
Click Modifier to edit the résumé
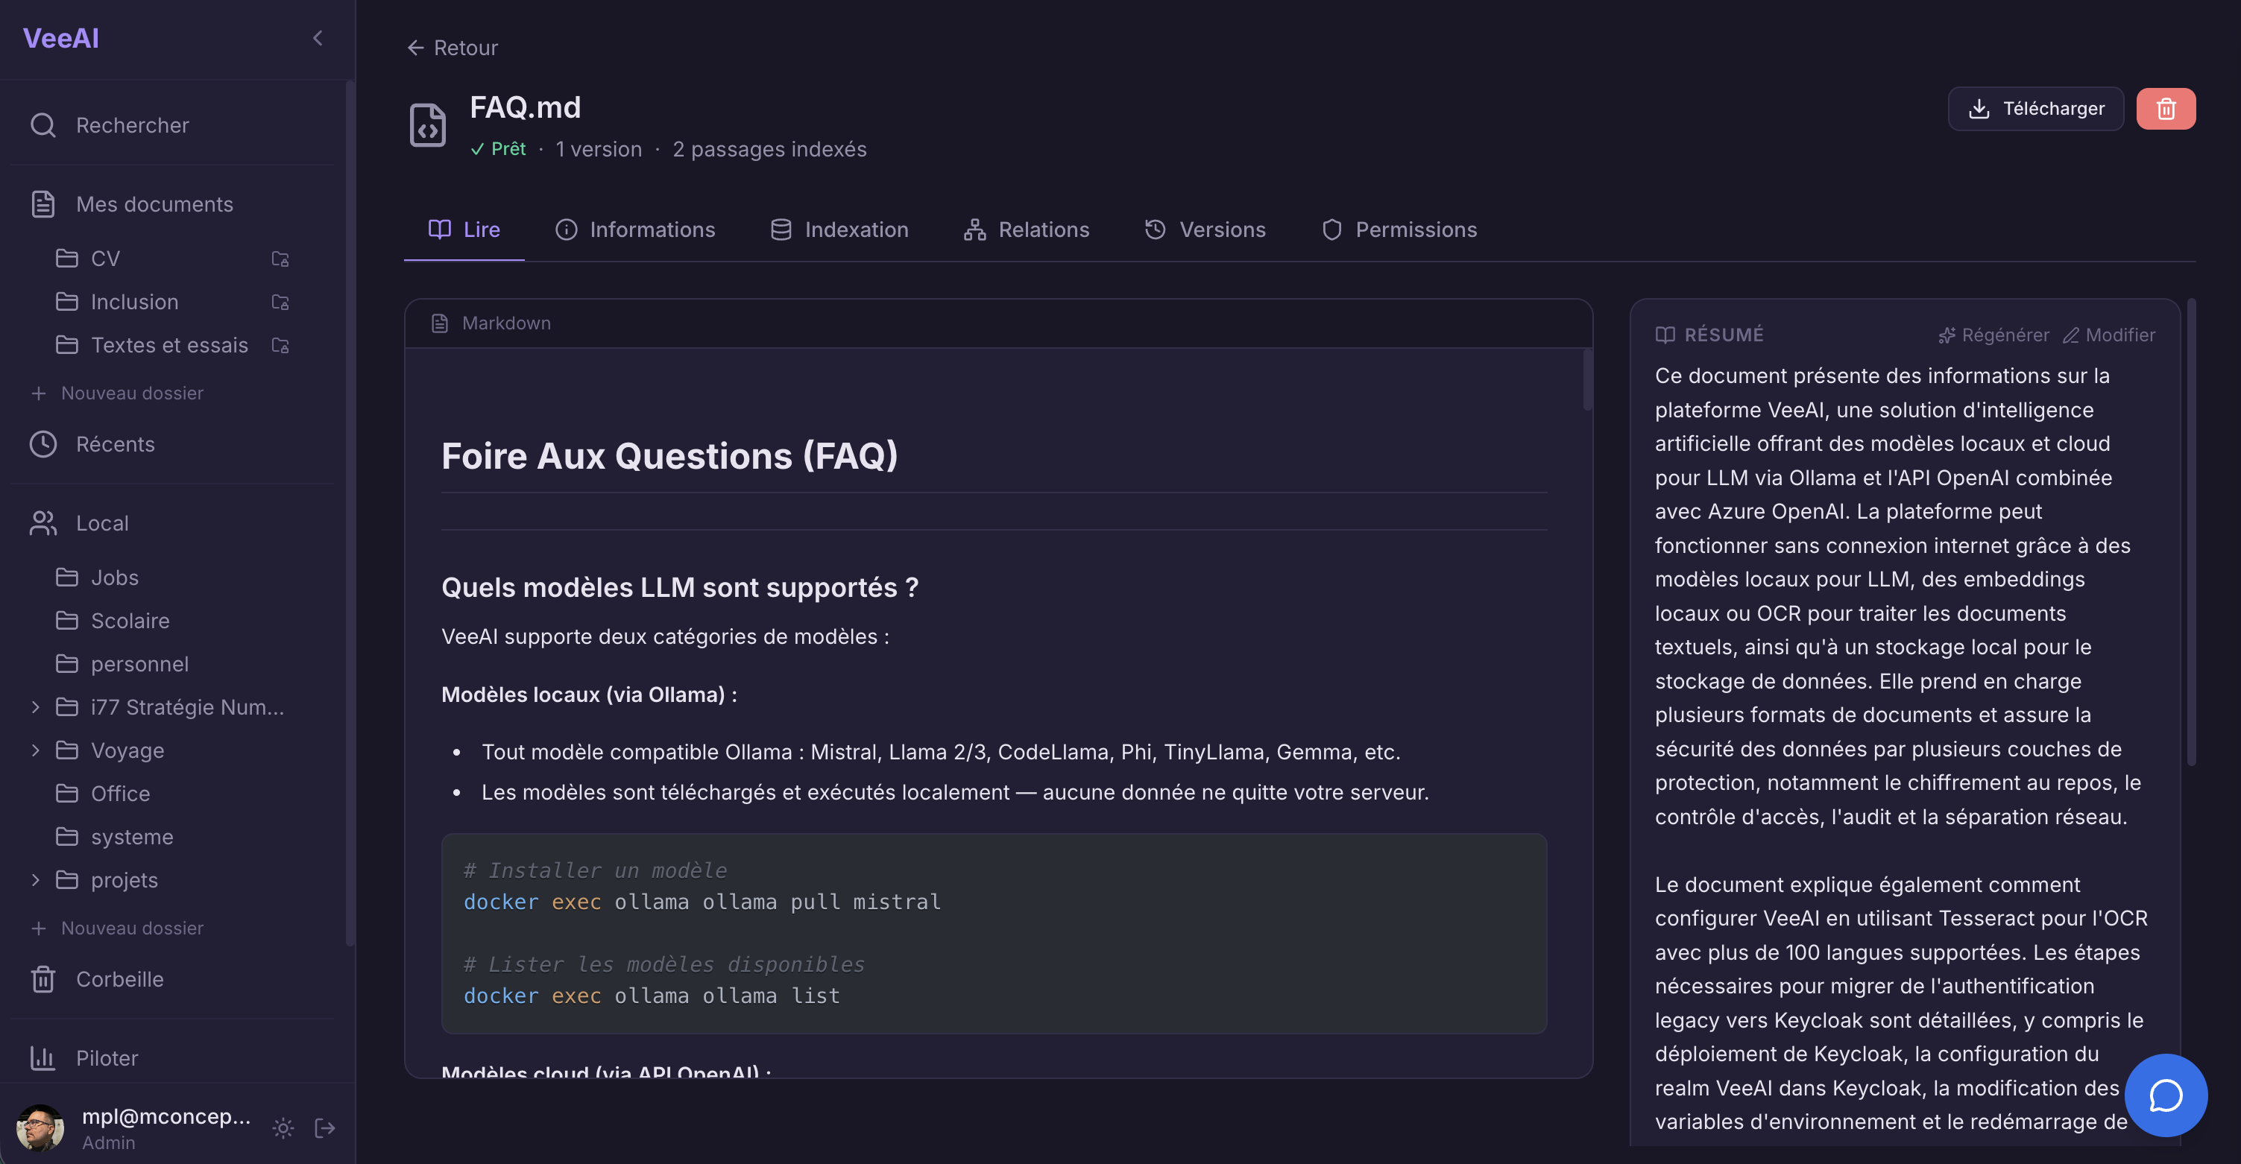pos(2109,335)
